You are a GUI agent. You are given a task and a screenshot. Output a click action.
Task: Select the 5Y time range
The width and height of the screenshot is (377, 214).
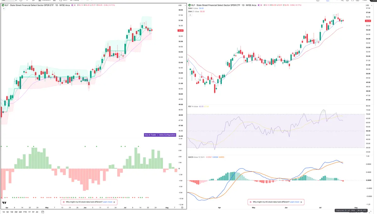click(x=33, y=212)
